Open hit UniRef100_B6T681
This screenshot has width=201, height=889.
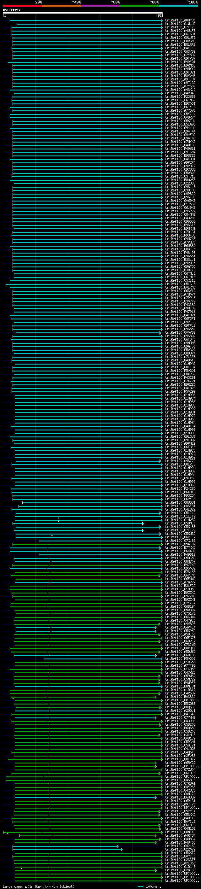(180, 34)
